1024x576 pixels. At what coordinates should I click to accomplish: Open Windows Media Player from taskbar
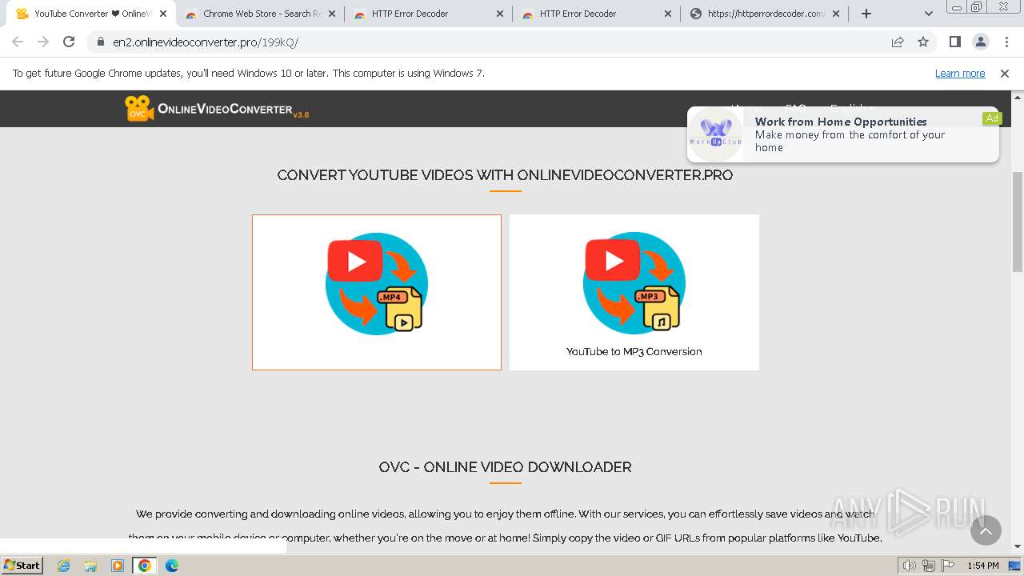[118, 566]
